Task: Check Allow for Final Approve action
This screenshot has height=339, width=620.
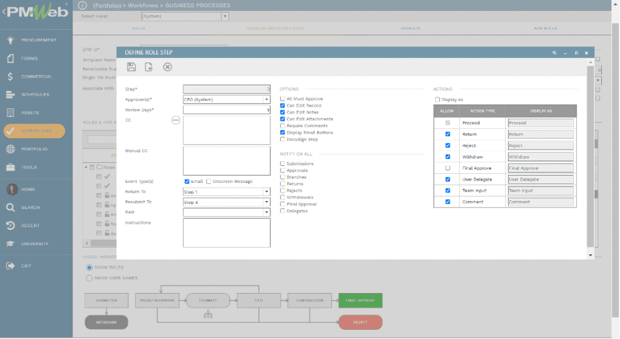Action: (447, 168)
